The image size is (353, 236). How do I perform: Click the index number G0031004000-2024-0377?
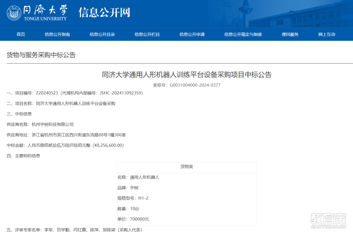pyautogui.click(x=195, y=85)
